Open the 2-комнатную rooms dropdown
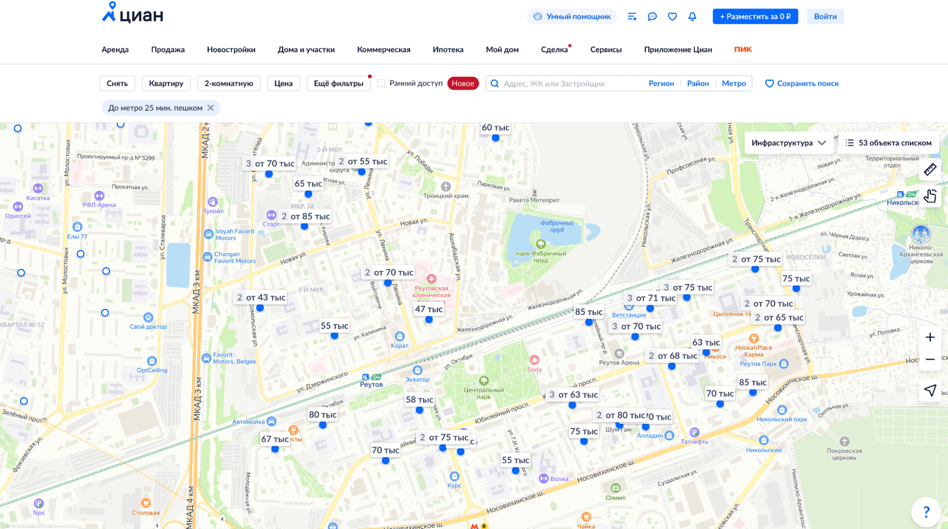Screen dimensions: 948x529 coord(229,83)
